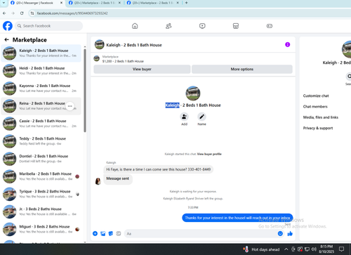The width and height of the screenshot is (351, 255).
Task: Click the browser reload icon
Action: pos(22,13)
